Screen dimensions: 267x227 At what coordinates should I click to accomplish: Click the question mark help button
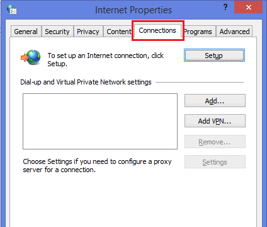point(225,8)
